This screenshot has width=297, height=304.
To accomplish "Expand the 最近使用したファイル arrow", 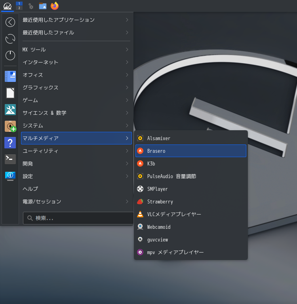I will (127, 32).
